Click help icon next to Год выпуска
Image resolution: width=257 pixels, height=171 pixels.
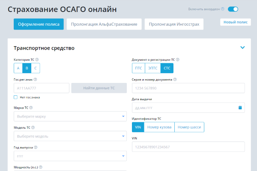click(36, 147)
